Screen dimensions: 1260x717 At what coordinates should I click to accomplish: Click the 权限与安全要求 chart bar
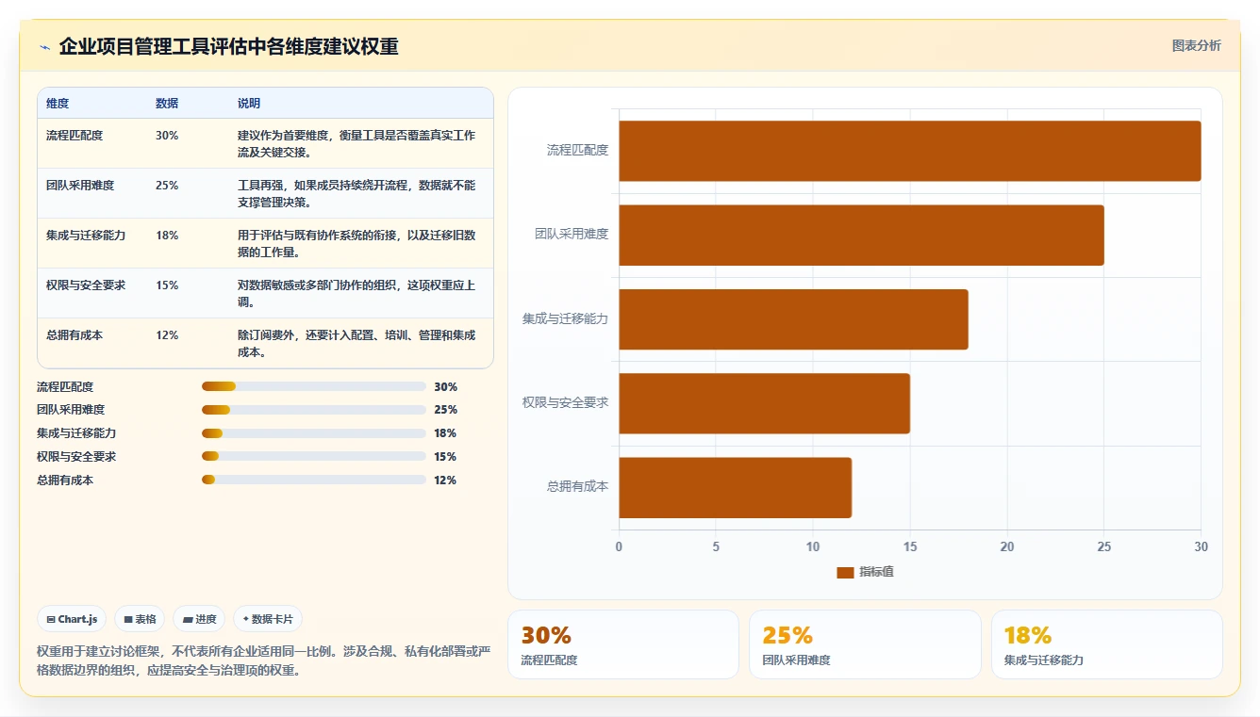764,403
